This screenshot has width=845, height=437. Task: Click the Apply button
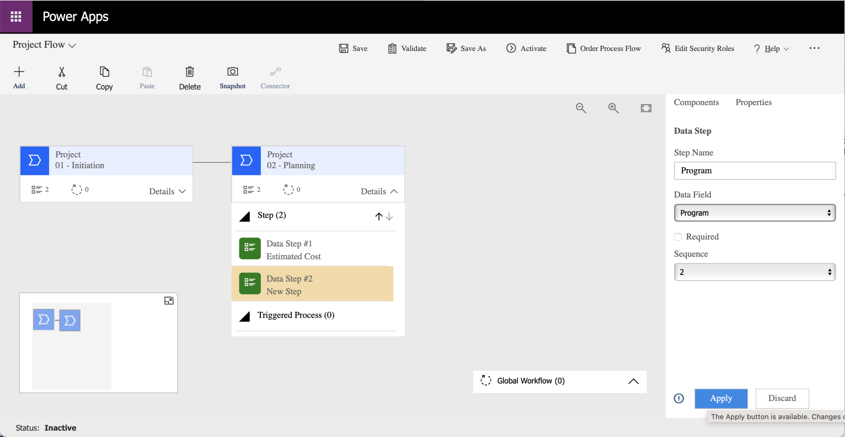tap(721, 398)
